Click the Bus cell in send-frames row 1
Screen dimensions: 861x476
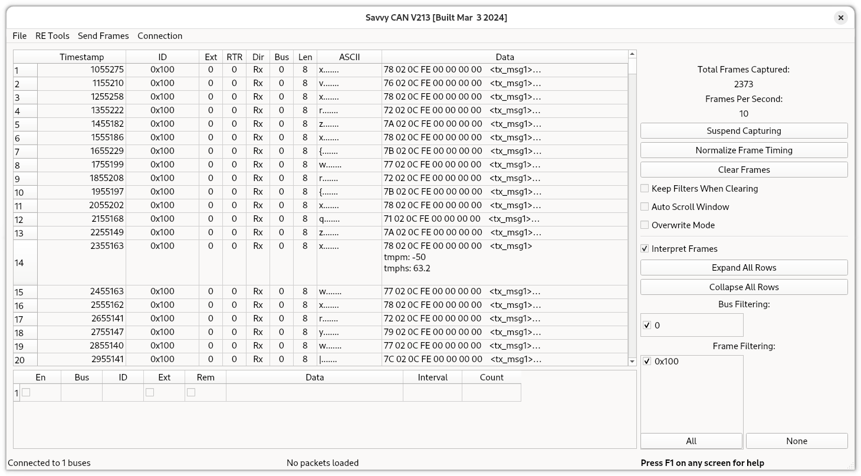pyautogui.click(x=81, y=393)
